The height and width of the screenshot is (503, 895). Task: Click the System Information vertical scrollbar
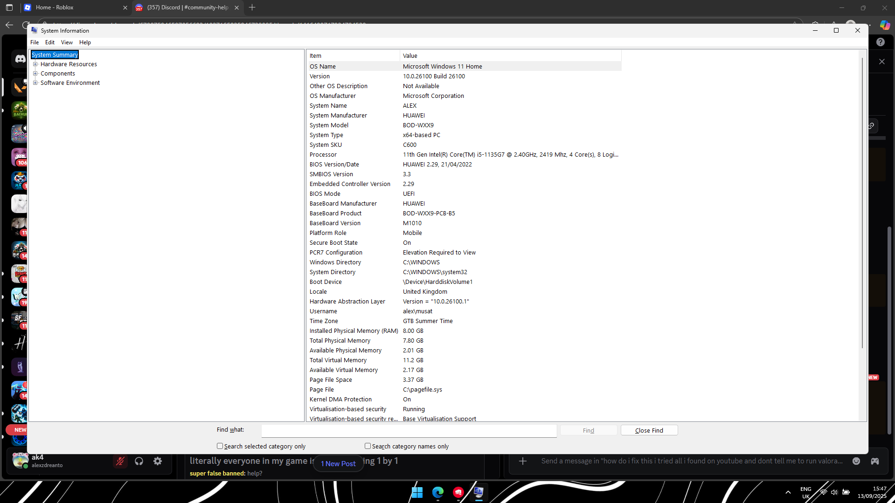[x=862, y=203]
